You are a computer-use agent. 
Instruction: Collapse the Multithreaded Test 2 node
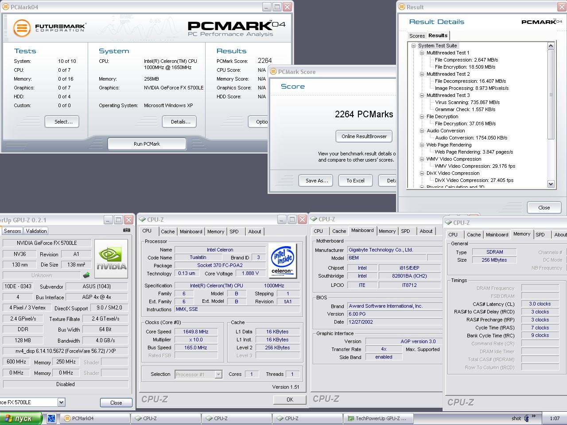coord(422,74)
